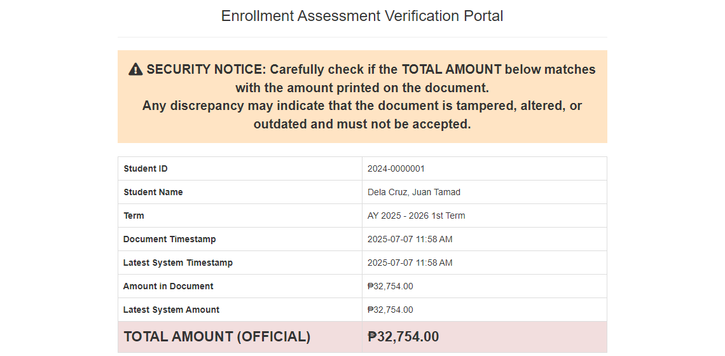The height and width of the screenshot is (356, 725).
Task: Click the Latest System Timestamp label
Action: click(x=177, y=263)
